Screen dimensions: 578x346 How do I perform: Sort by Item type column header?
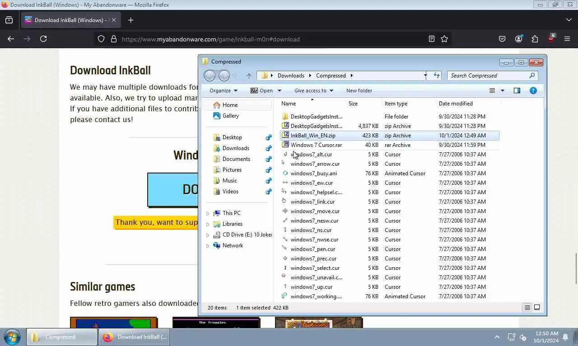point(396,104)
